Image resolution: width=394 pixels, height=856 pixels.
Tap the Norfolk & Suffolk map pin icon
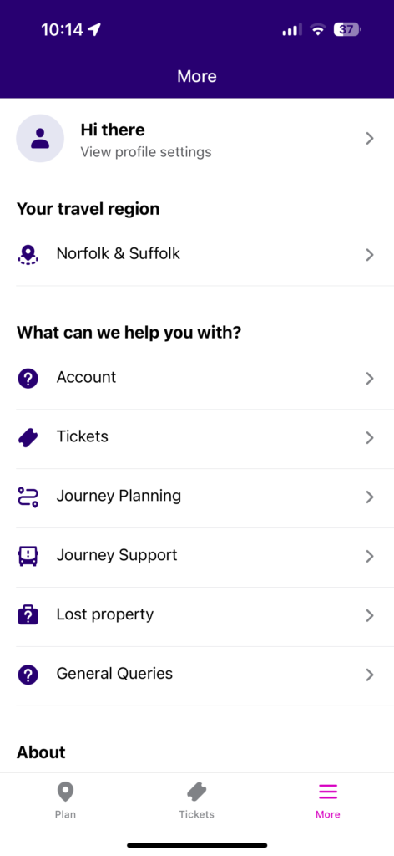(28, 254)
